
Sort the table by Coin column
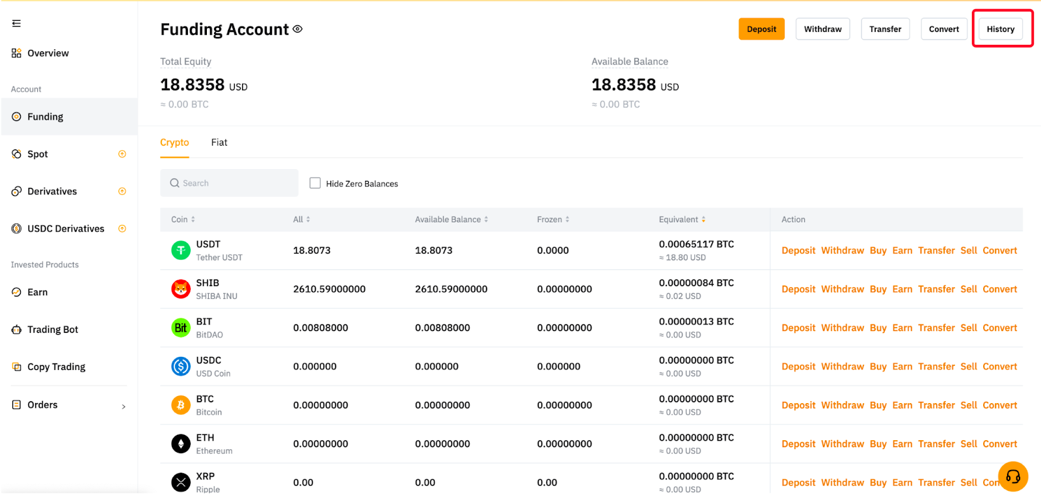click(183, 220)
